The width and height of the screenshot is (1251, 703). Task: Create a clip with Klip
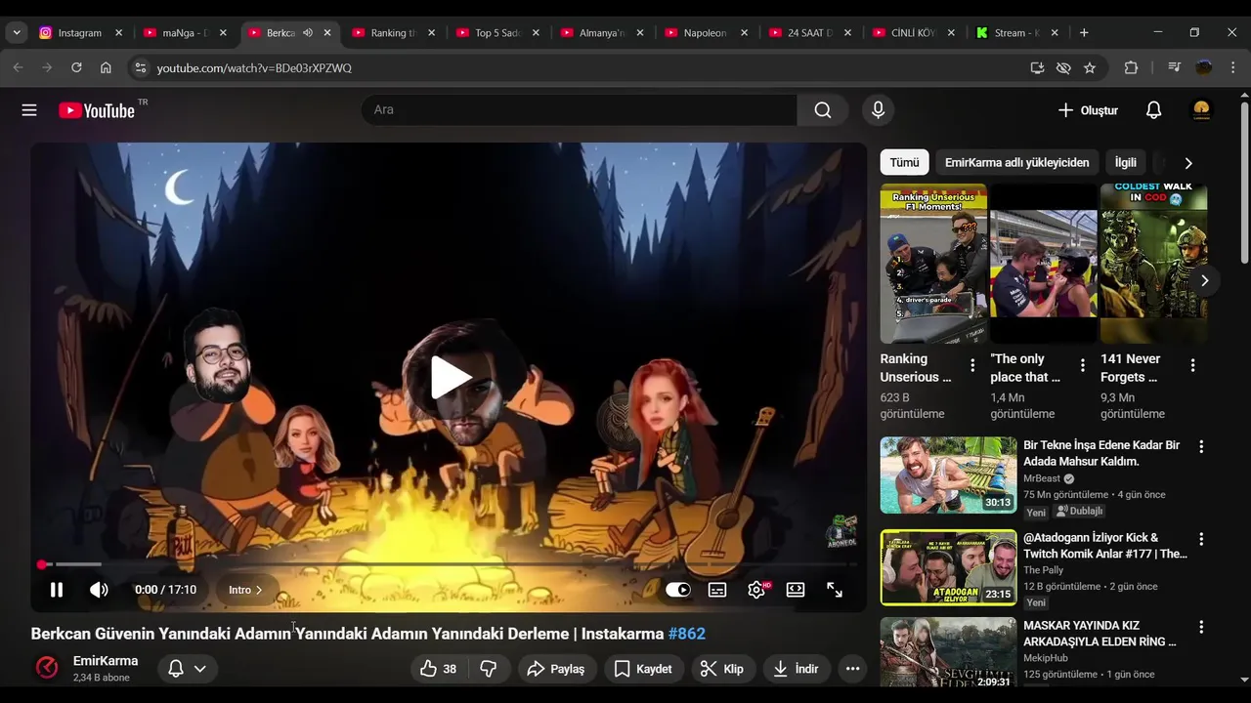point(722,669)
